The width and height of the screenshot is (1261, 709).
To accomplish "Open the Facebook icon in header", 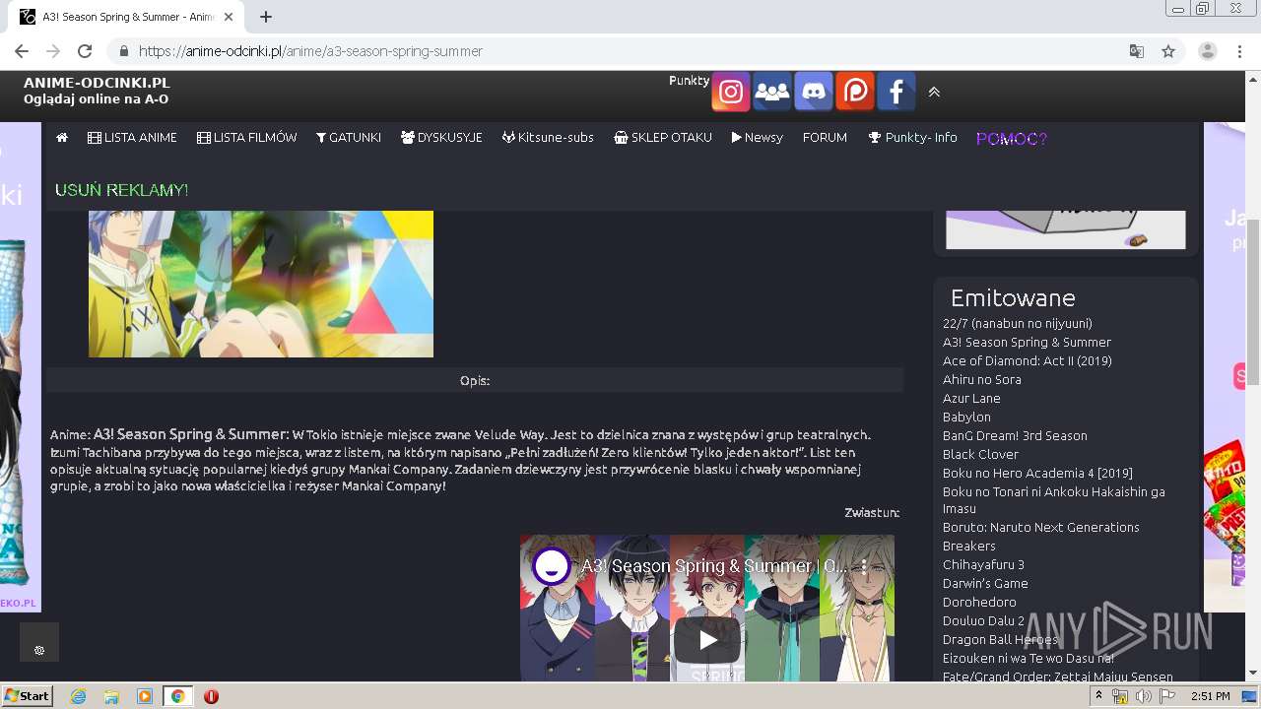I will [x=896, y=92].
